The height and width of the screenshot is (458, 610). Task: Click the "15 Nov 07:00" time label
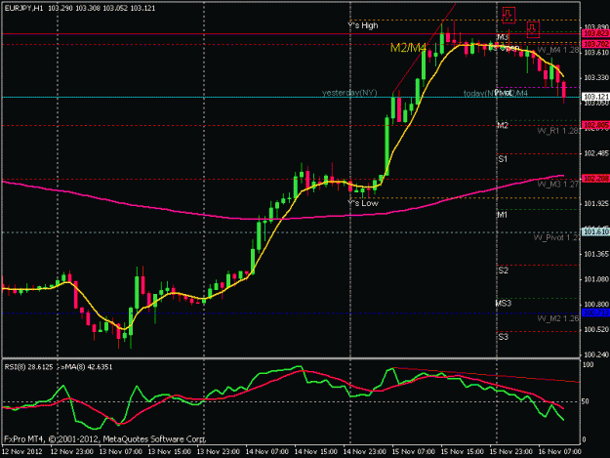[413, 452]
